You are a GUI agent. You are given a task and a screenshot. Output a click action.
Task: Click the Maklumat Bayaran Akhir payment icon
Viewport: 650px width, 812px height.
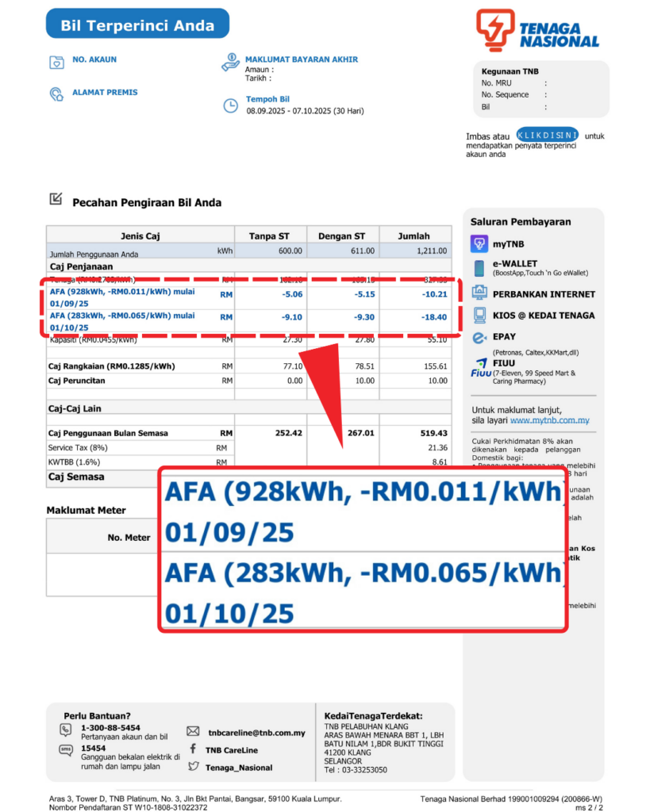(x=230, y=63)
